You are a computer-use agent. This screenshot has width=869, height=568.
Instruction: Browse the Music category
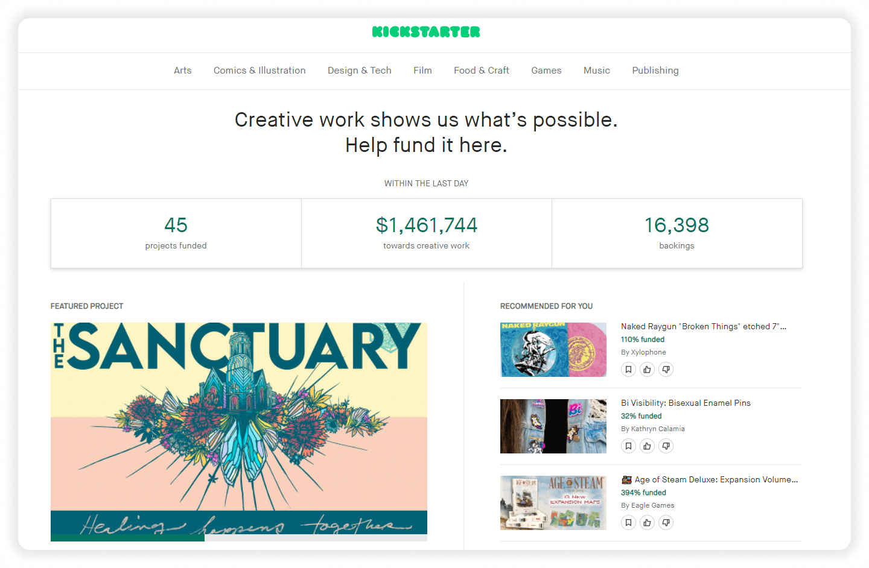click(x=597, y=71)
